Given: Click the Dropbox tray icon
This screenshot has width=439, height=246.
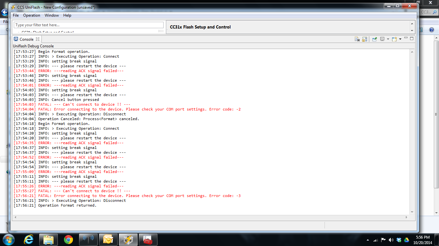Looking at the screenshot, I should [399, 240].
